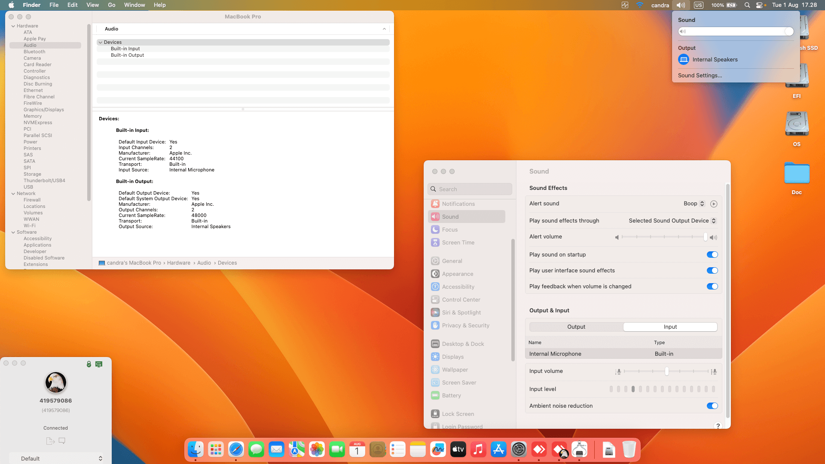Open Edit menu in menu bar
The height and width of the screenshot is (464, 825).
point(72,5)
